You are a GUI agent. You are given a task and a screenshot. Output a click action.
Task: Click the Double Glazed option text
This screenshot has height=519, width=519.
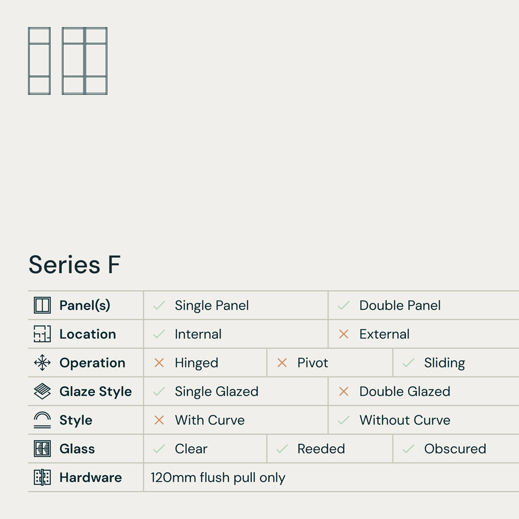point(405,391)
